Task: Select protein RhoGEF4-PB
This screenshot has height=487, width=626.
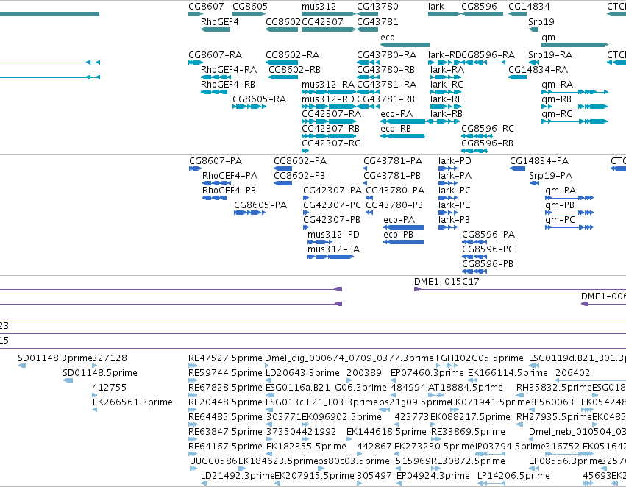Action: point(229,191)
